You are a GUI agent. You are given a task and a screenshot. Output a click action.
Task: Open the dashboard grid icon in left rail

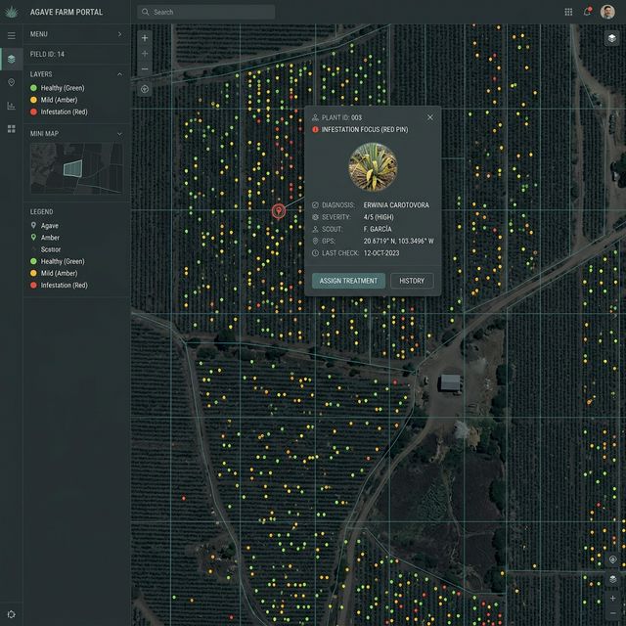point(11,128)
